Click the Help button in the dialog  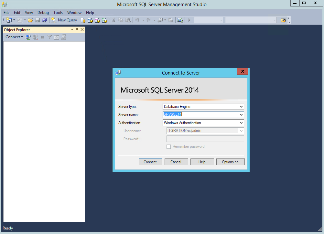(x=202, y=162)
